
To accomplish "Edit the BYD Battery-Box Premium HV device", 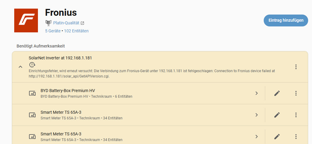I will coord(277,93).
